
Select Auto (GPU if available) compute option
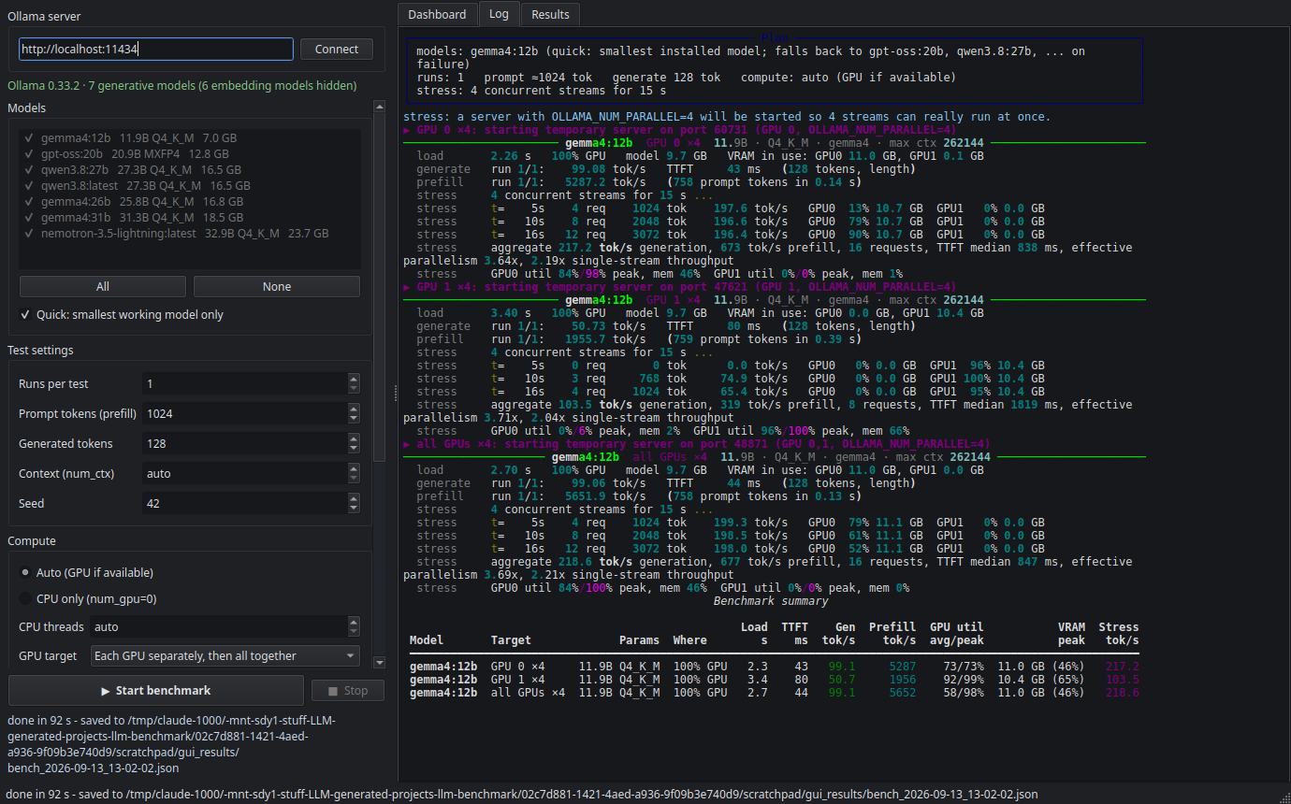pyautogui.click(x=86, y=572)
